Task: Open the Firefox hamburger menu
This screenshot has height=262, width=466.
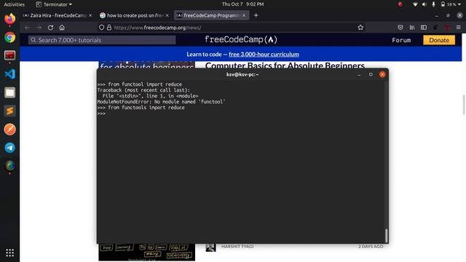Action: [x=458, y=28]
